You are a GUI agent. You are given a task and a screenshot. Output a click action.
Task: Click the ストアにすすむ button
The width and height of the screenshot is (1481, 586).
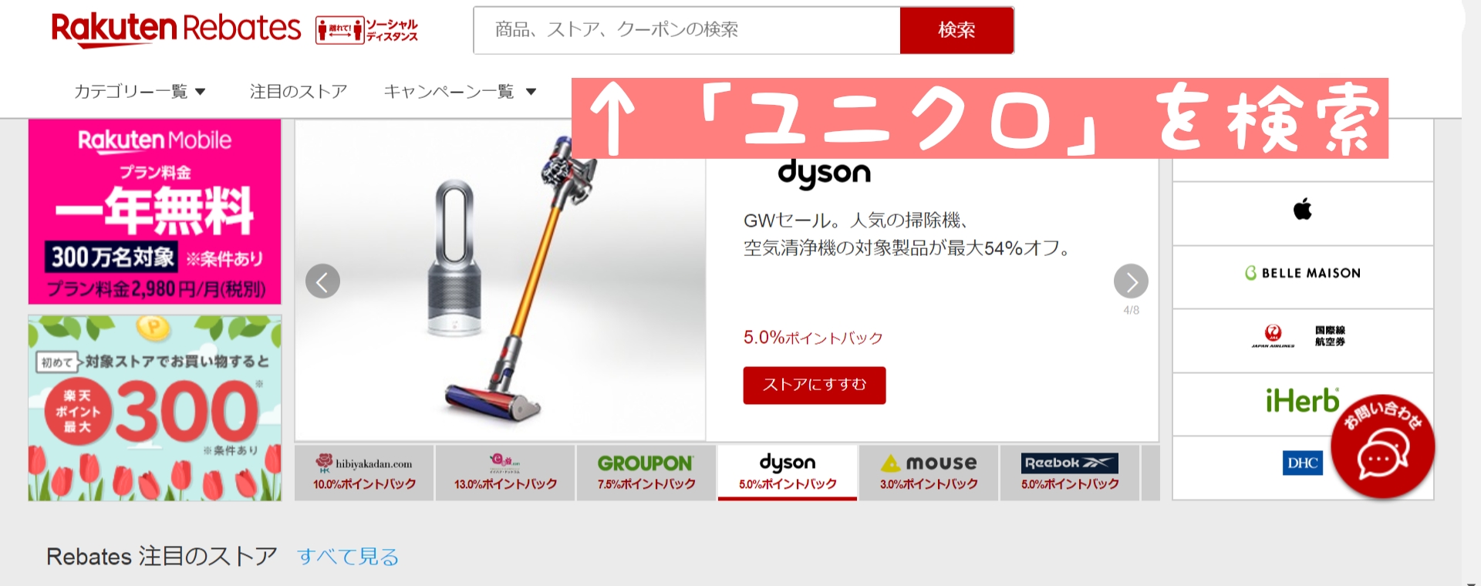(x=815, y=385)
